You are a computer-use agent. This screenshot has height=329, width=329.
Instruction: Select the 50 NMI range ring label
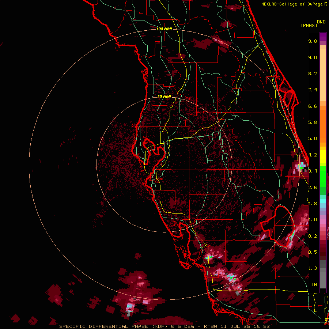click(x=164, y=97)
